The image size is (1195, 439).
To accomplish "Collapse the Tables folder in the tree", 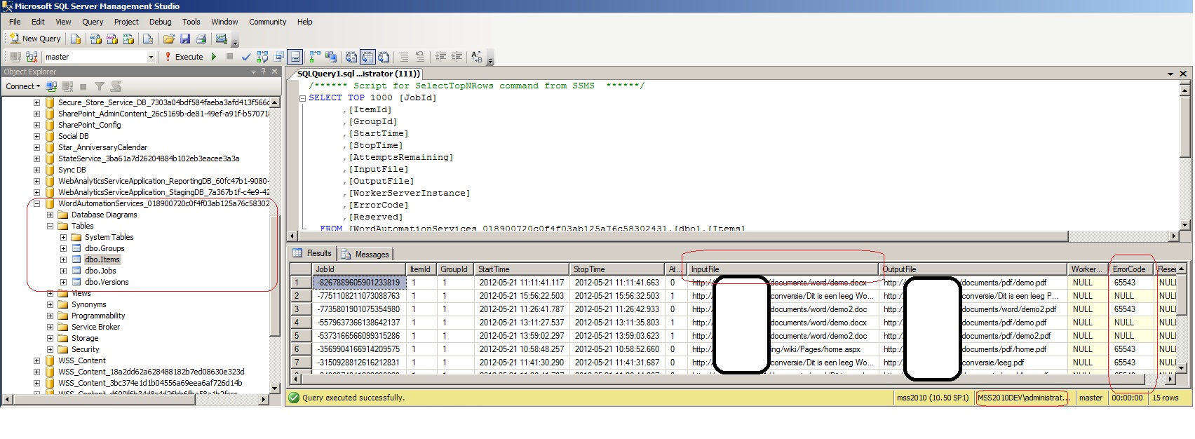I will [x=50, y=226].
